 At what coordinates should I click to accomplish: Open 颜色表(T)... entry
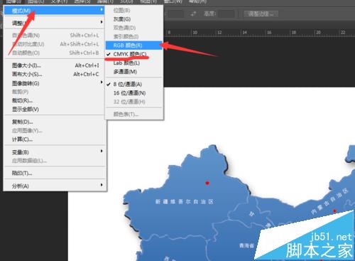click(x=134, y=114)
